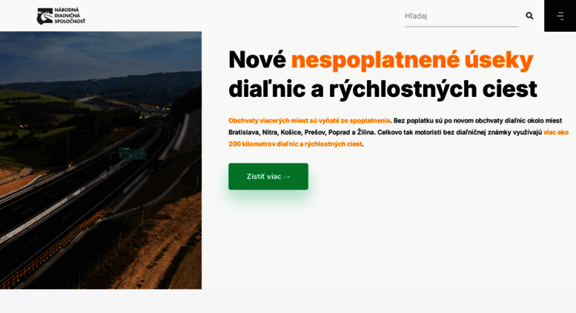Click the word Nové in the heading
Viewport: 576px width, 313px height.
[257, 59]
